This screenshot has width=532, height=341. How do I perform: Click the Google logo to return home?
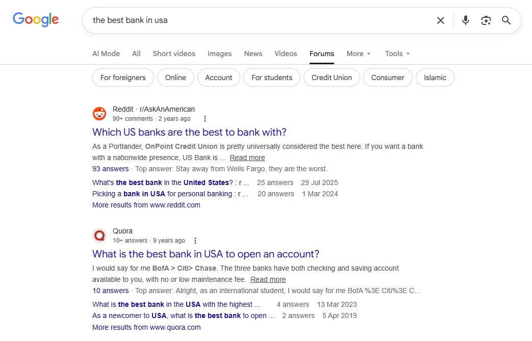[x=35, y=19]
